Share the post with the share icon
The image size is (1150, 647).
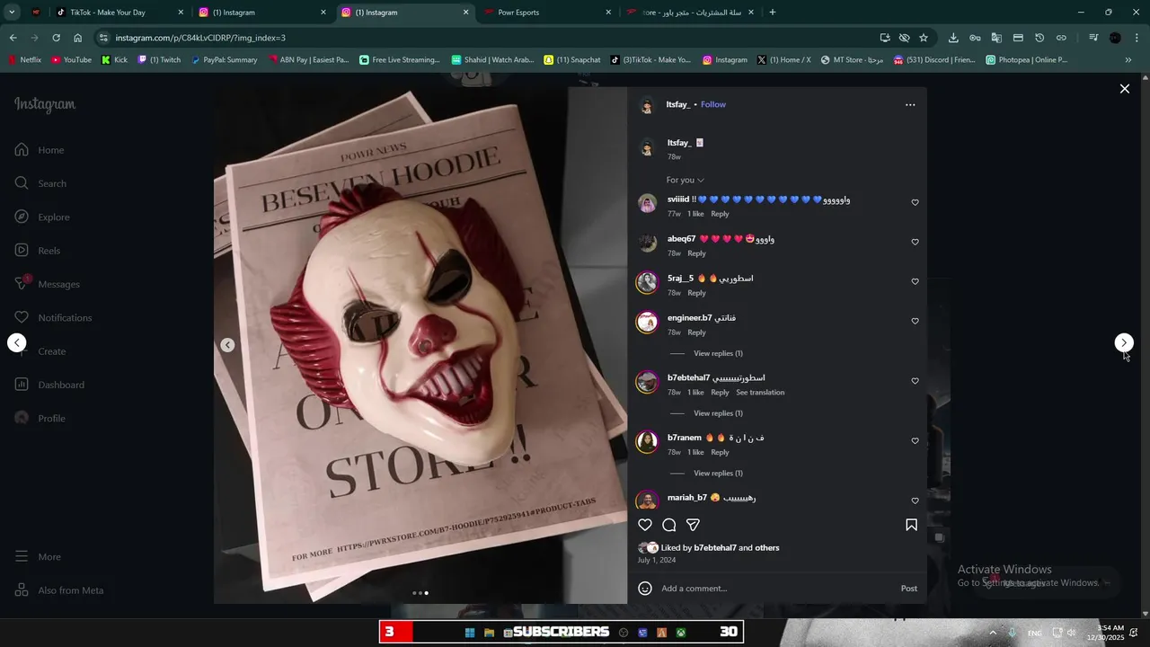pyautogui.click(x=694, y=525)
